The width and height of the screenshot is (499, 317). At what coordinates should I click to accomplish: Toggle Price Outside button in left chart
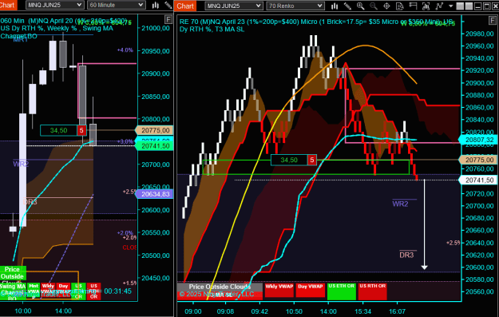click(x=13, y=274)
